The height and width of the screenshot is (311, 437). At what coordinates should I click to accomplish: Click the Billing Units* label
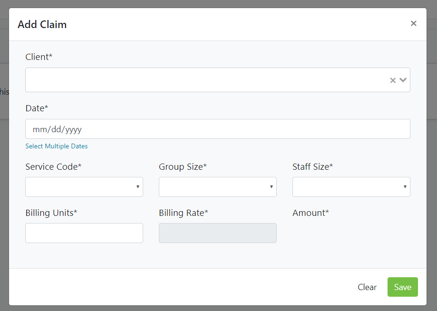pos(51,213)
